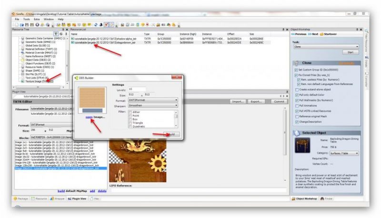
Task: Select the dragonbrown_txtr resource row icon
Action: (x=72, y=42)
